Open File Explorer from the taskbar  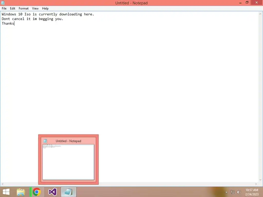click(x=21, y=192)
